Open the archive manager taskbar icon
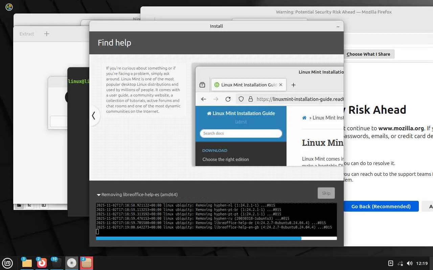 [86, 263]
